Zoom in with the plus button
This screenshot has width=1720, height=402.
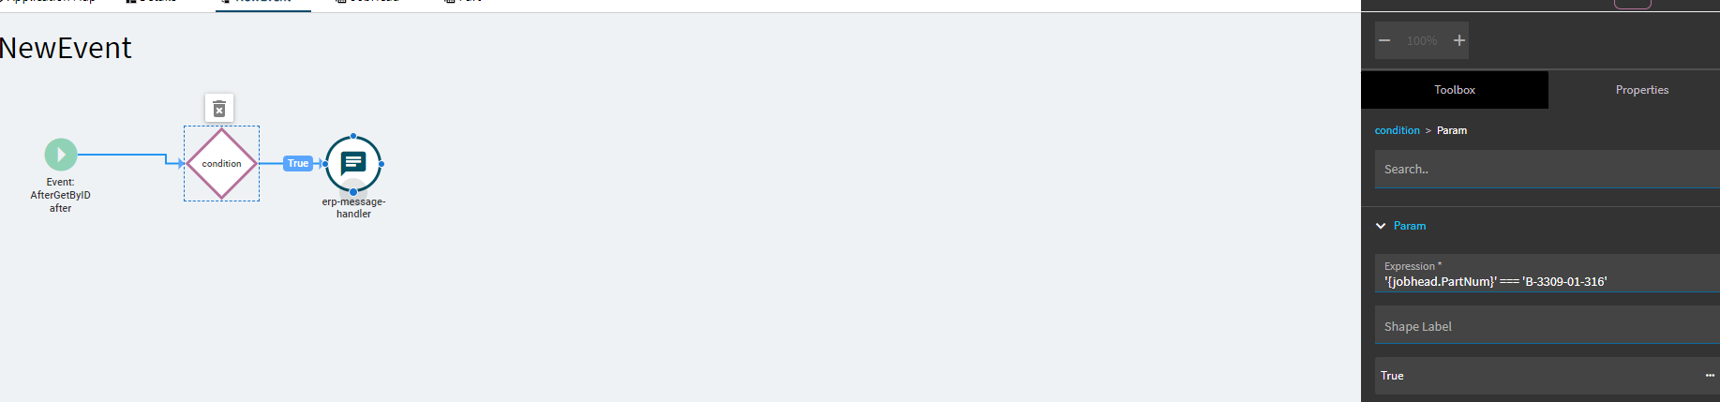pos(1458,40)
